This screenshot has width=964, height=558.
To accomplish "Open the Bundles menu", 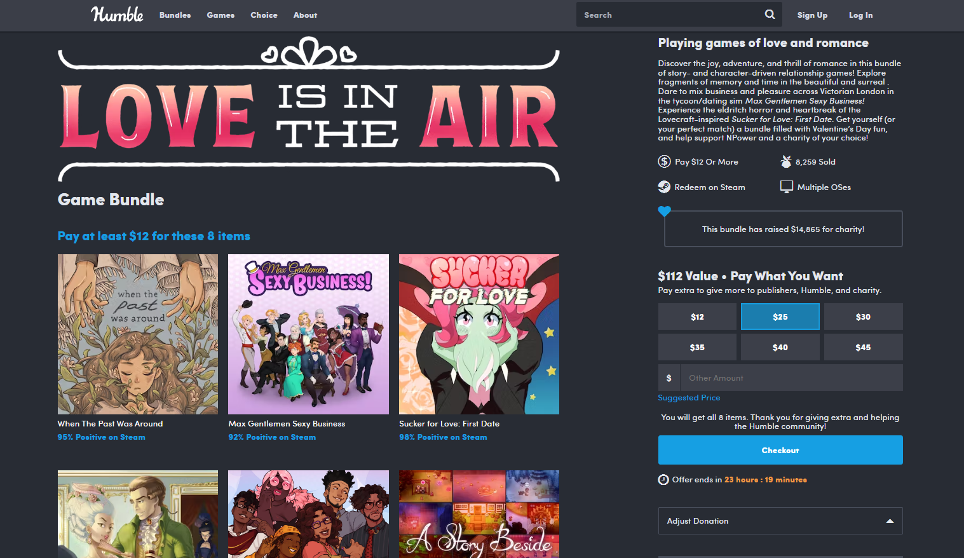I will click(175, 15).
